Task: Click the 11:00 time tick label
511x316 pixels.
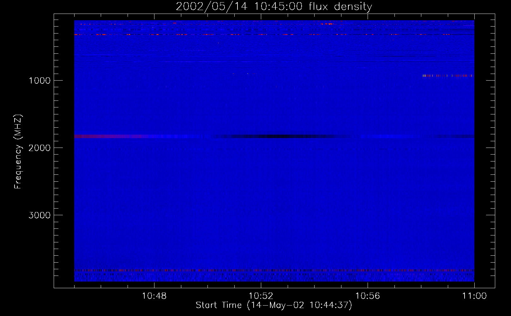Action: pyautogui.click(x=474, y=296)
